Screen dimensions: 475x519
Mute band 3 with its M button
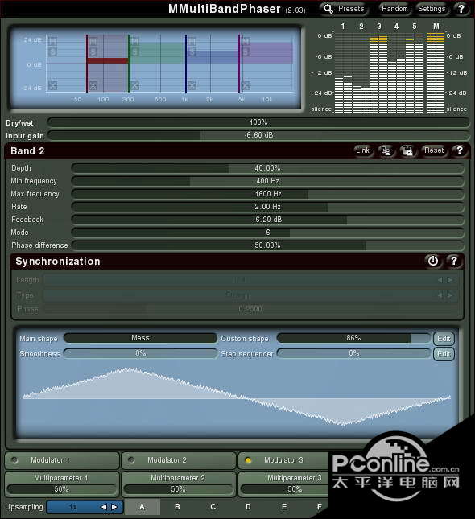[x=134, y=41]
